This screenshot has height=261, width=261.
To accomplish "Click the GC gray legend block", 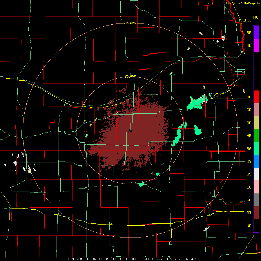I will (256, 200).
